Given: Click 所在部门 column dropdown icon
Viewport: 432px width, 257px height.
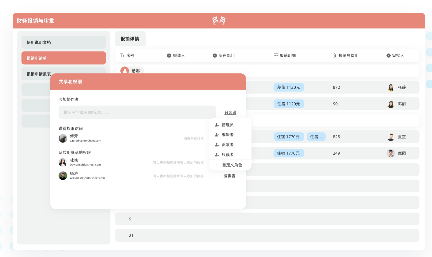Looking at the screenshot, I should coord(215,56).
